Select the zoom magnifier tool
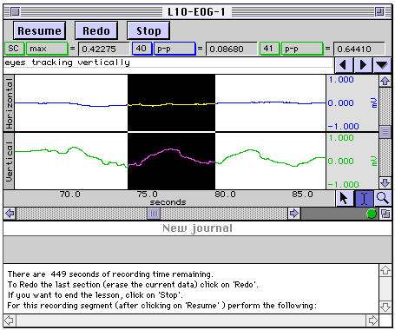Screen dimensions: 395x330 coord(383,198)
